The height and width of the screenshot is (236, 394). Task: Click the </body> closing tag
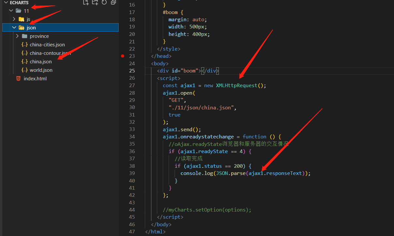(x=161, y=225)
